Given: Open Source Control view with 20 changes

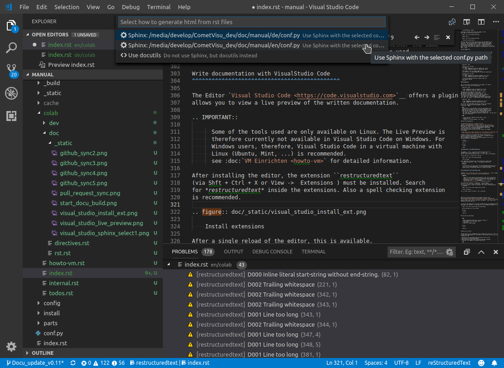Looking at the screenshot, I should coord(11,71).
